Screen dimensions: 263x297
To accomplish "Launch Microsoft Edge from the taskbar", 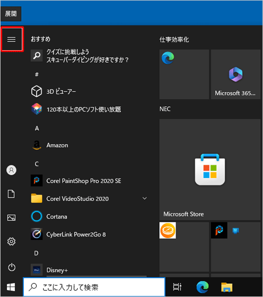I will [203, 287].
